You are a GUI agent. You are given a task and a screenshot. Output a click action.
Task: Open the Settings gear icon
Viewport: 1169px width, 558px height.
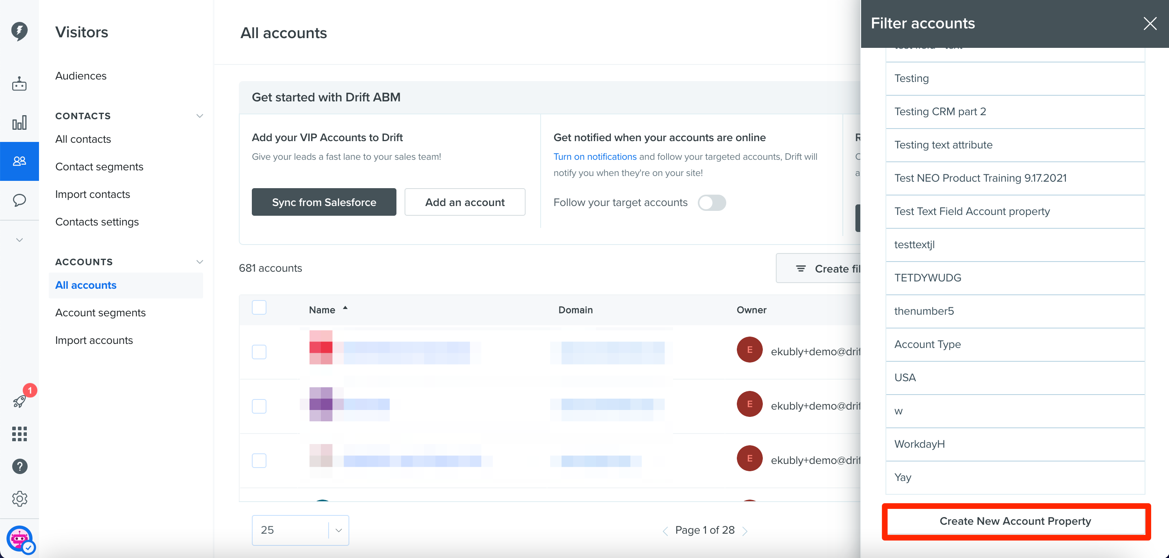[x=19, y=499]
